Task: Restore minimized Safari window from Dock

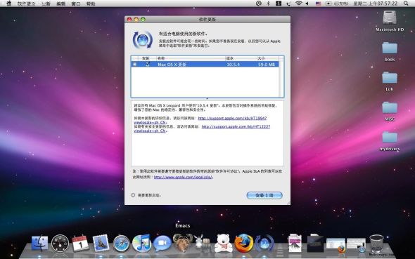Action: pyautogui.click(x=356, y=244)
